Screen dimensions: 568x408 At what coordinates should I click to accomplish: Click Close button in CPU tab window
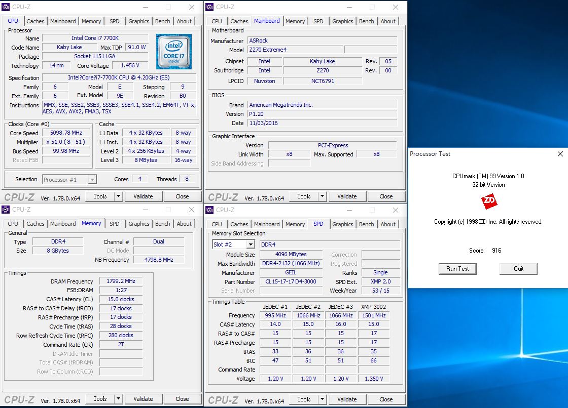pos(182,196)
